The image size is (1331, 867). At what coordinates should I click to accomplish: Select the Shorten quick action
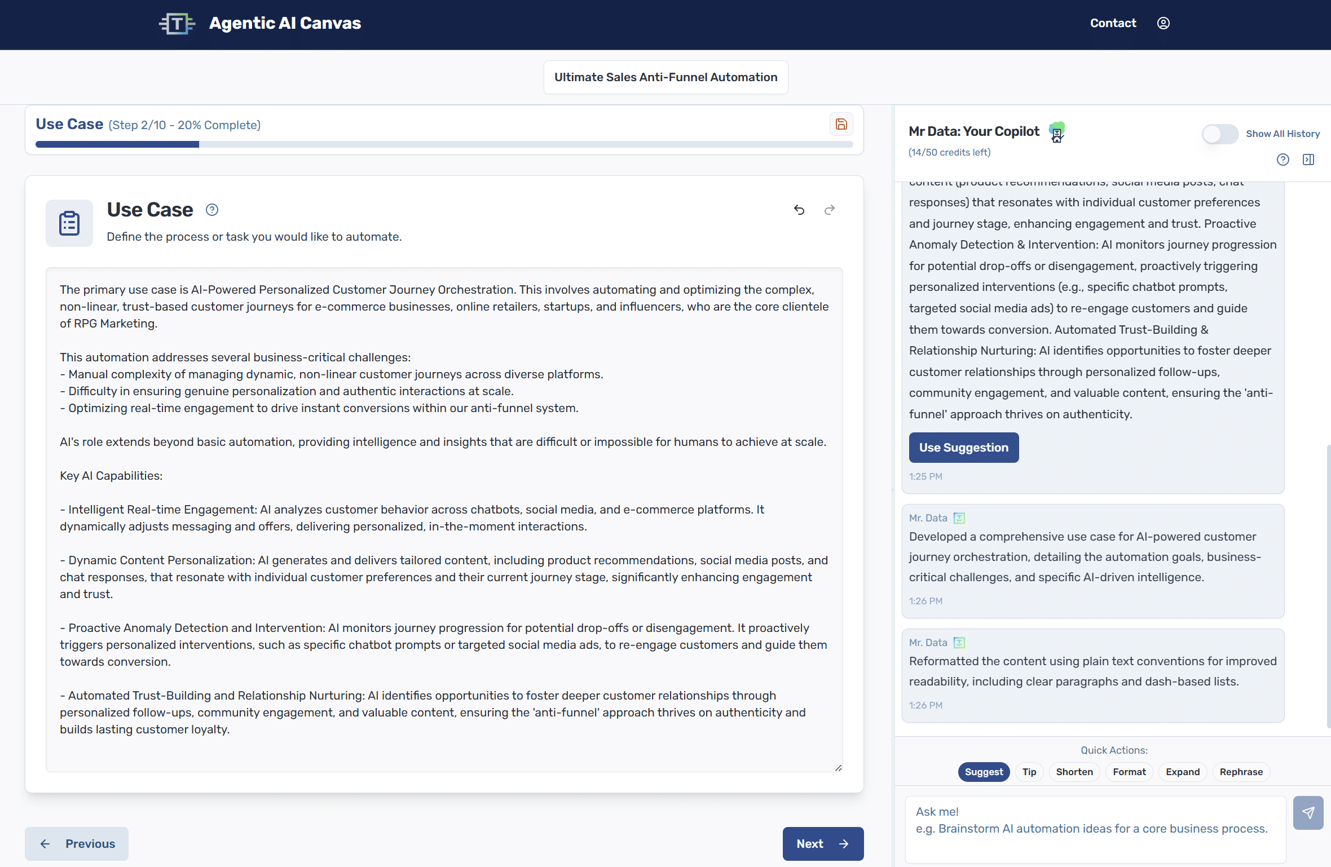click(1074, 772)
